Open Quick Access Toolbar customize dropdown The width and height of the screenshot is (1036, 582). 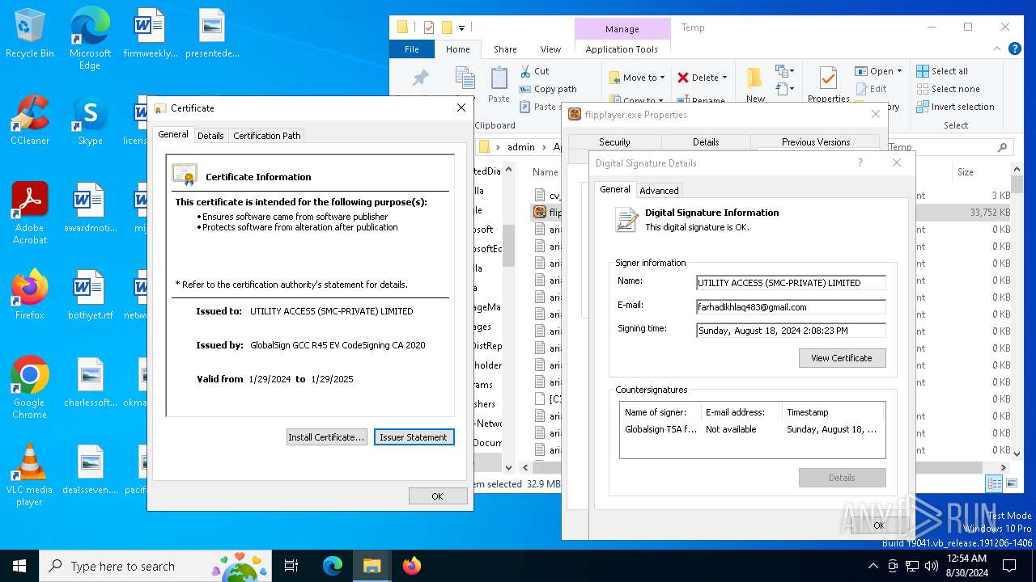462,27
